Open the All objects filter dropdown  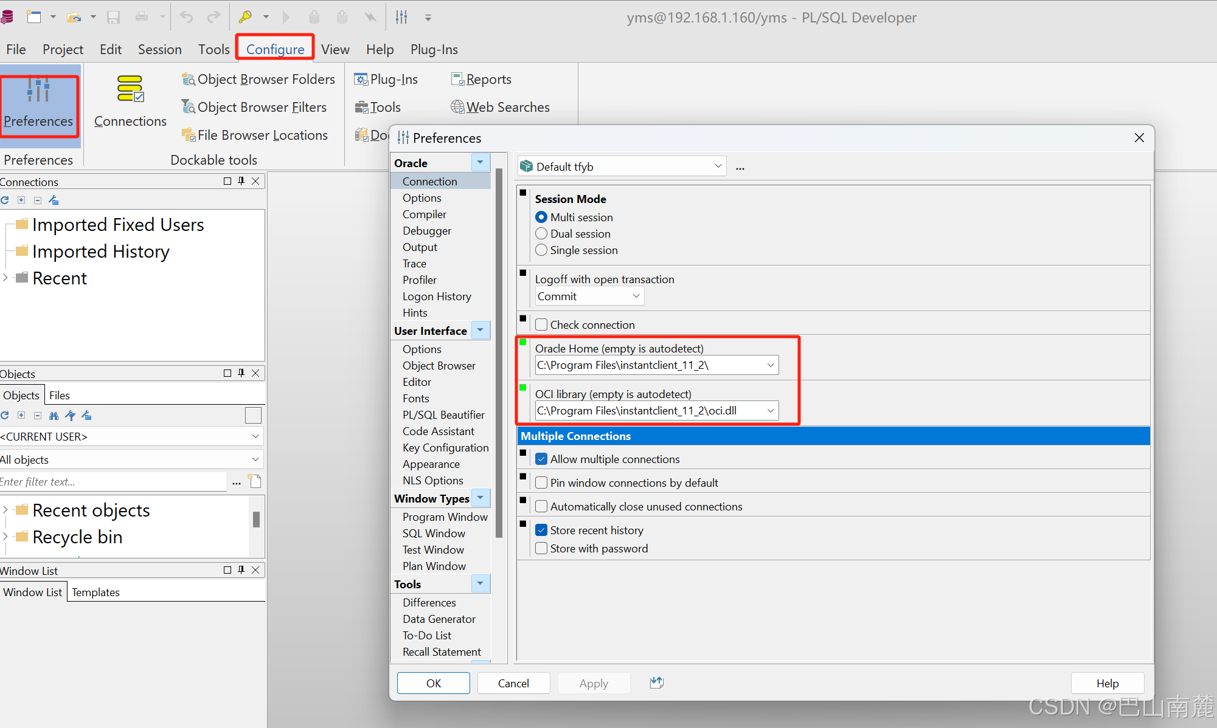132,459
